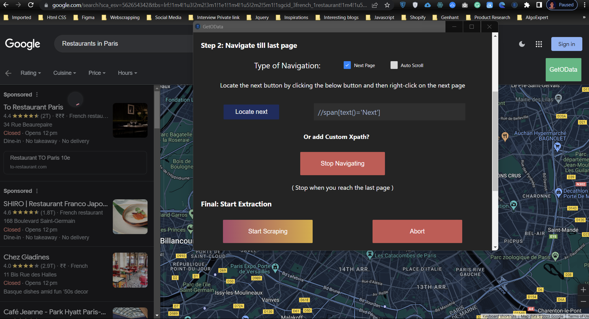
Task: Open Chrome three-dot menu
Action: point(584,5)
